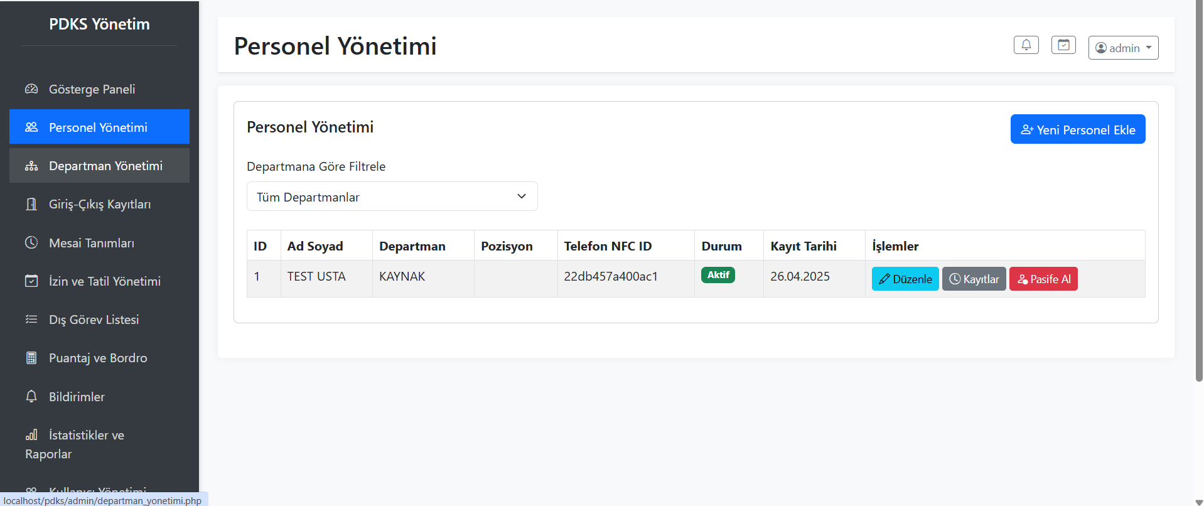1204x506 pixels.
Task: Expand the Tüm Departmanlar filter dropdown
Action: point(392,196)
